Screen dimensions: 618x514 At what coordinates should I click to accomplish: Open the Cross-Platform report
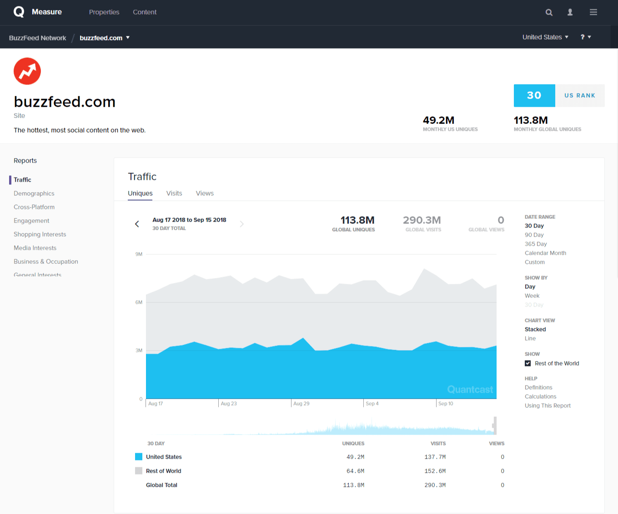[34, 207]
